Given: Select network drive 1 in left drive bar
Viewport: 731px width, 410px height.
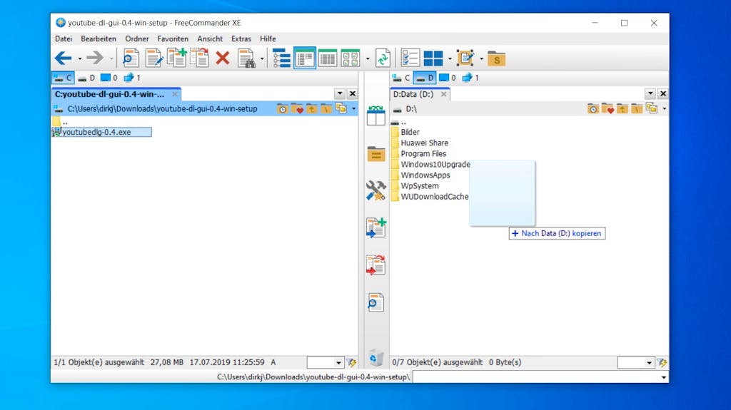Looking at the screenshot, I should (x=132, y=78).
